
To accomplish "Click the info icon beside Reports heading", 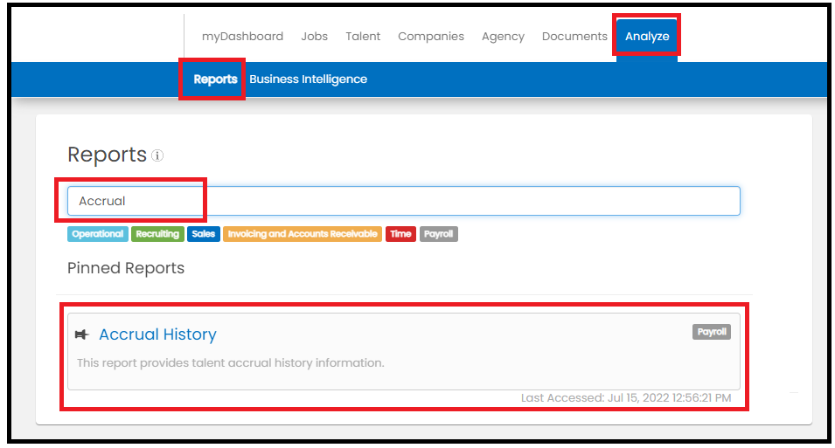I will coord(157,155).
